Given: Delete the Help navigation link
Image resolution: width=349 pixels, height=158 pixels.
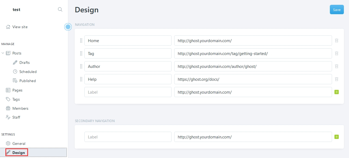Looking at the screenshot, I should click(x=337, y=79).
